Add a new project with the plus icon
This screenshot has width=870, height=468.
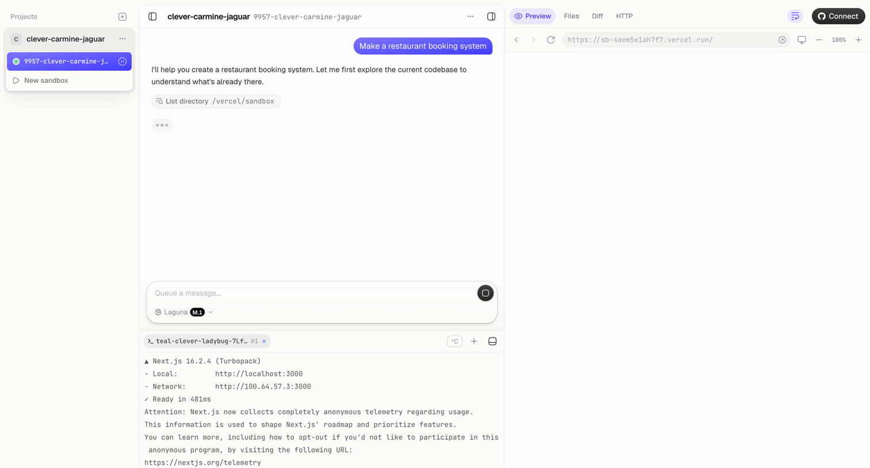tap(123, 17)
